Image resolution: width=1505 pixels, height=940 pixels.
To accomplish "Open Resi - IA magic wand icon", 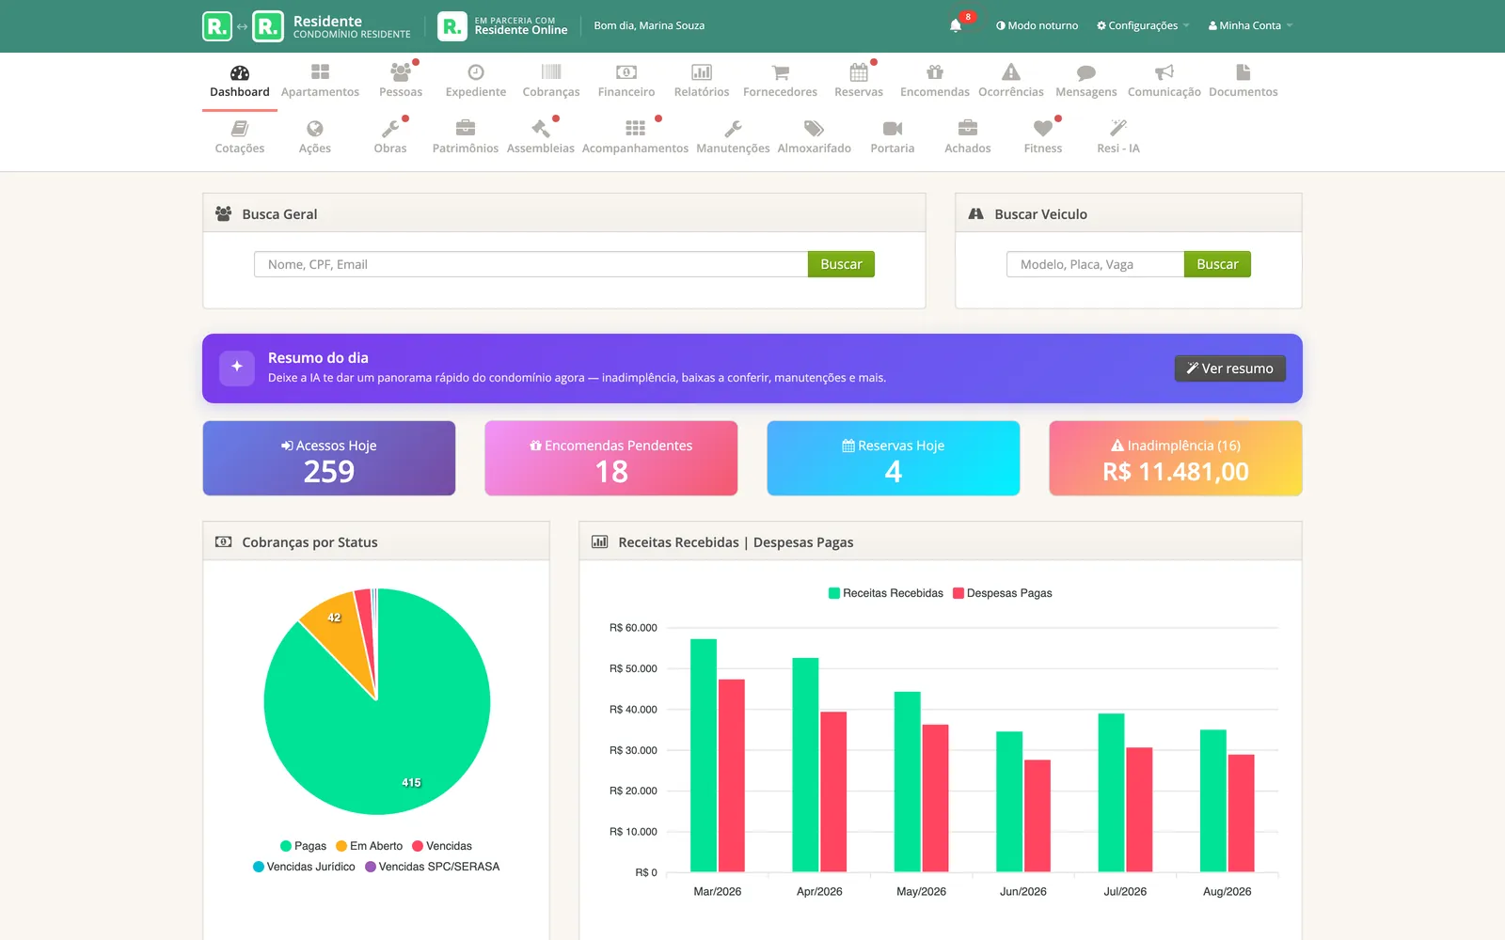I will [x=1117, y=129].
